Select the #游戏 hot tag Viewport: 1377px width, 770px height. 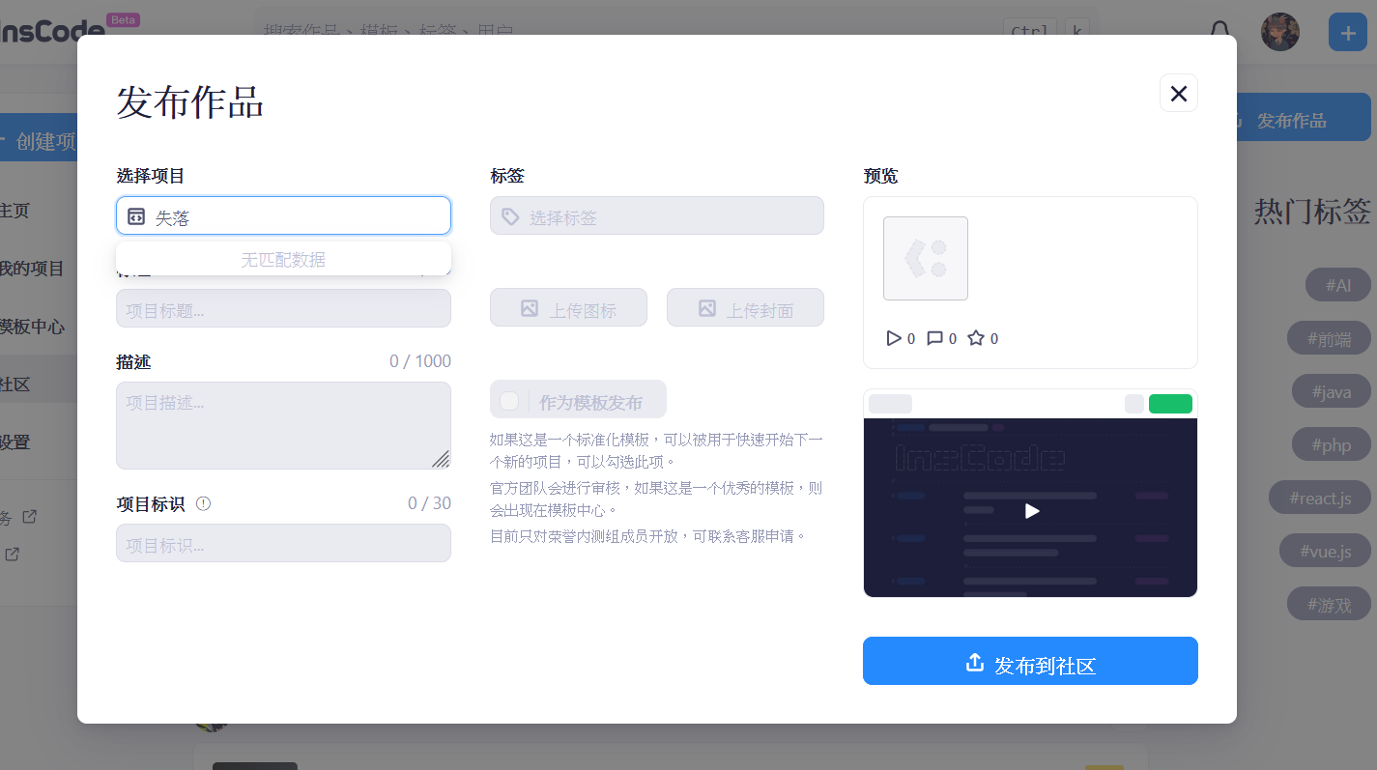point(1329,605)
